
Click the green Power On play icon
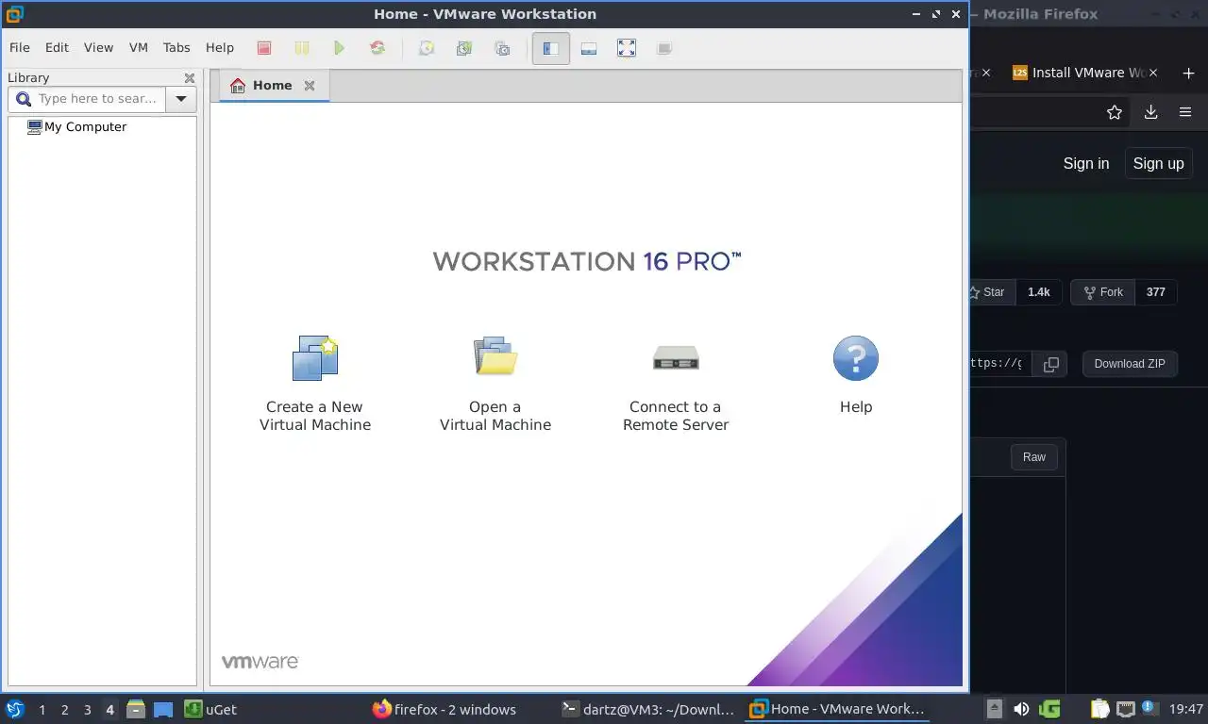(340, 48)
